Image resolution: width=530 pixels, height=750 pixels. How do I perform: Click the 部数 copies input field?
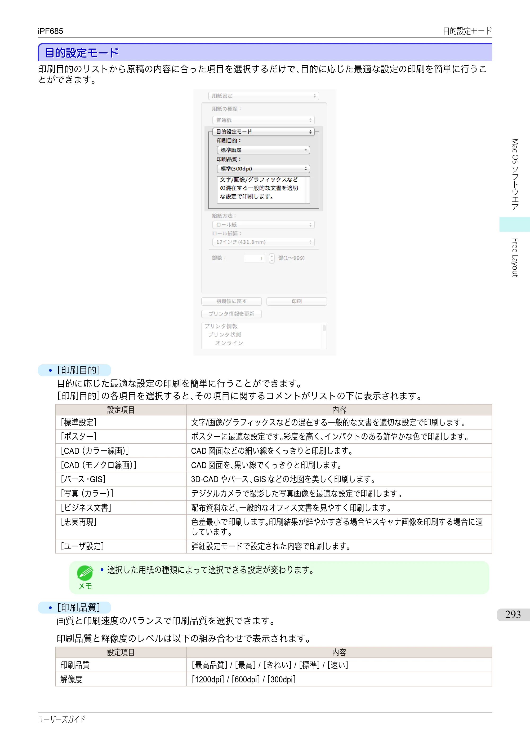tap(254, 258)
